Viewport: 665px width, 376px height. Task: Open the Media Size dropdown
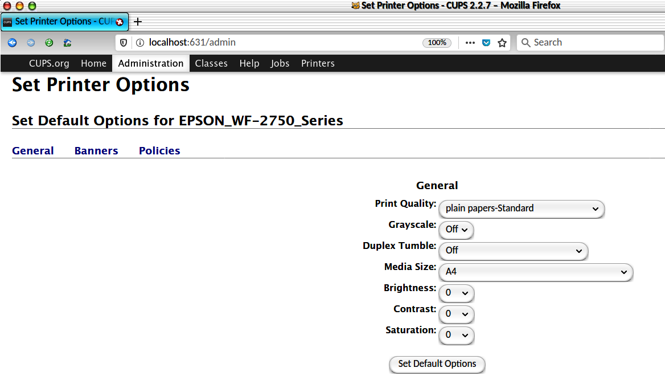pyautogui.click(x=535, y=272)
